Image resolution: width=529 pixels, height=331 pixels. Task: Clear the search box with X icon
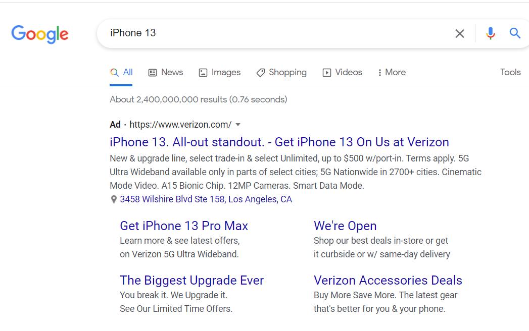click(x=459, y=34)
